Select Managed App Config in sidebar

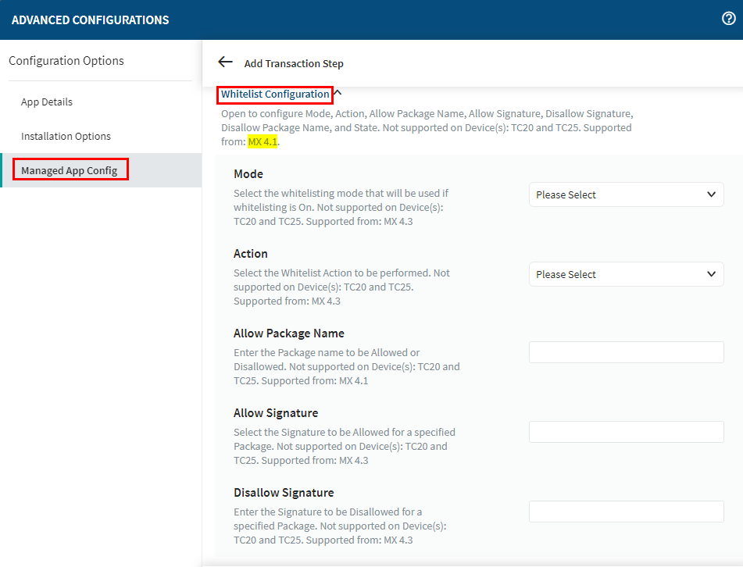[x=70, y=171]
